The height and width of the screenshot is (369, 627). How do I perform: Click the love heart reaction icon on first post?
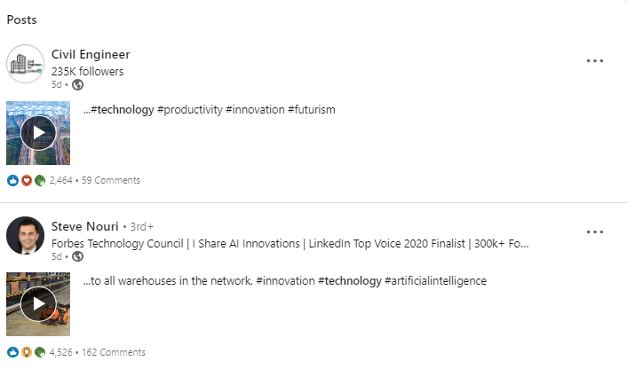click(27, 180)
